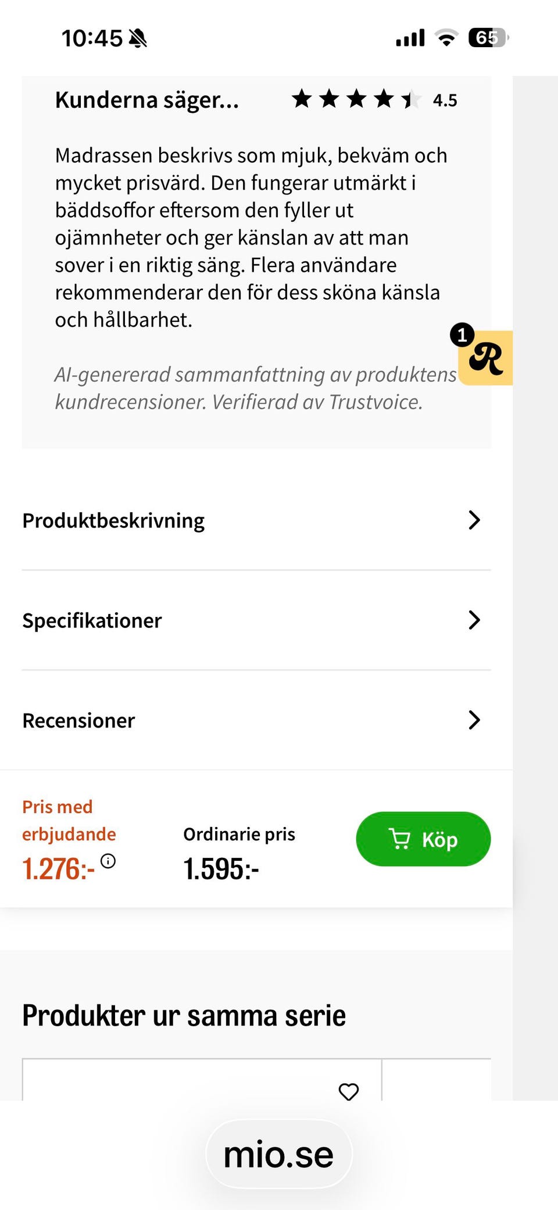
Task: Tap the shopping cart icon in Köp
Action: (399, 839)
